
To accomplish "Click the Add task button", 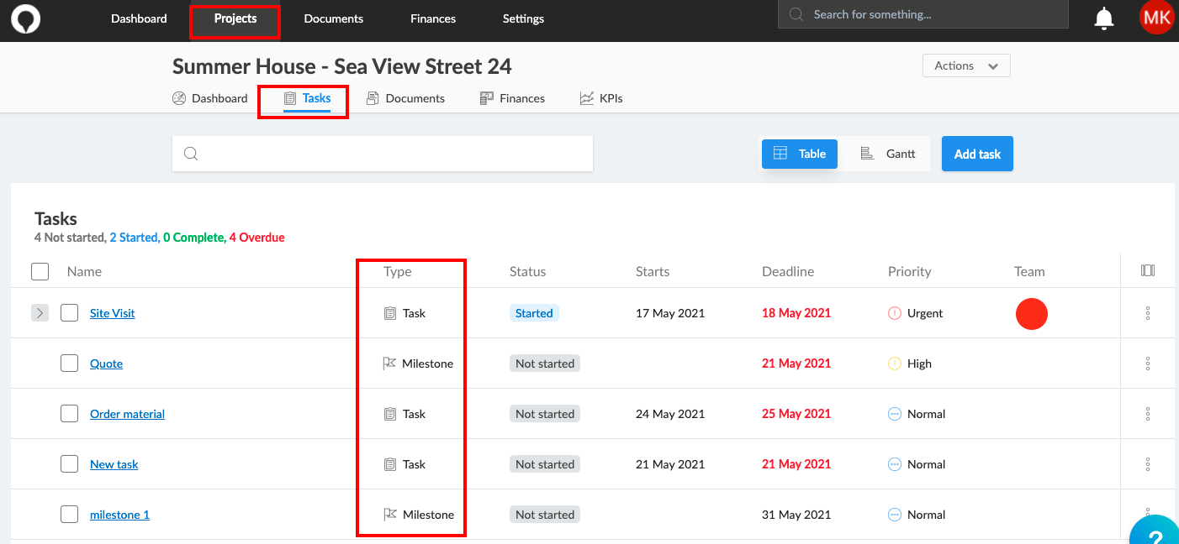I will [x=977, y=154].
